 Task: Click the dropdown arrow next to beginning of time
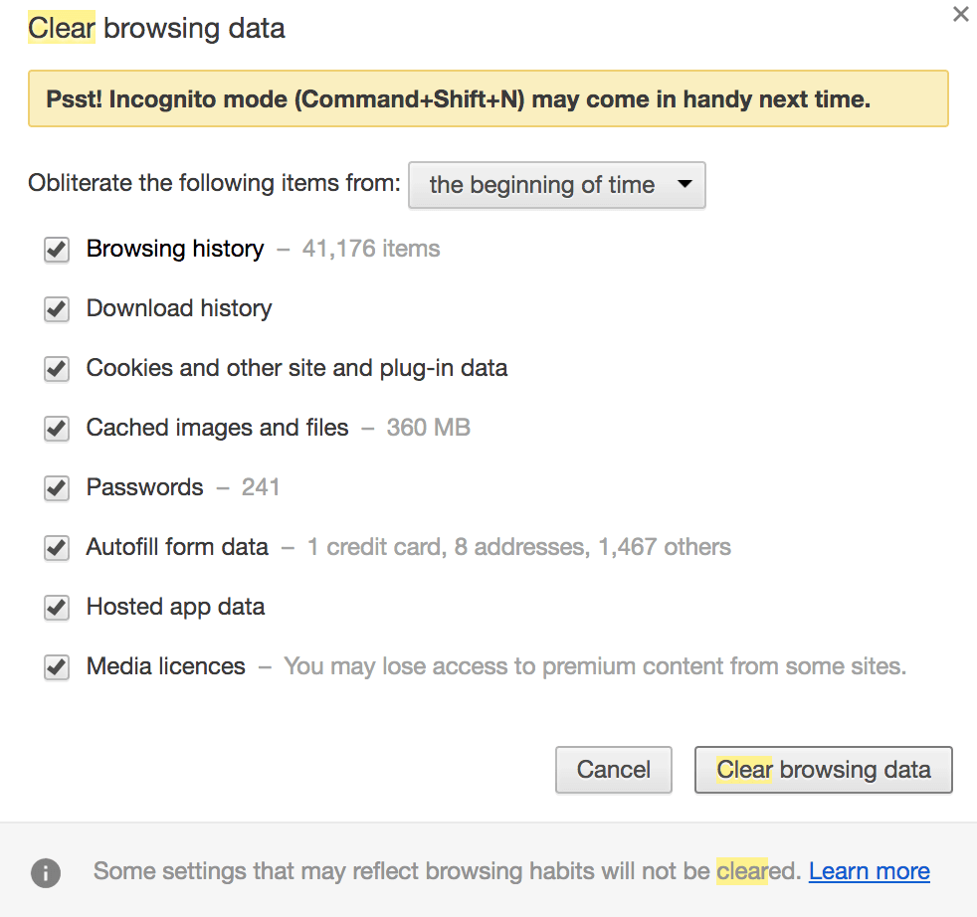pyautogui.click(x=684, y=184)
